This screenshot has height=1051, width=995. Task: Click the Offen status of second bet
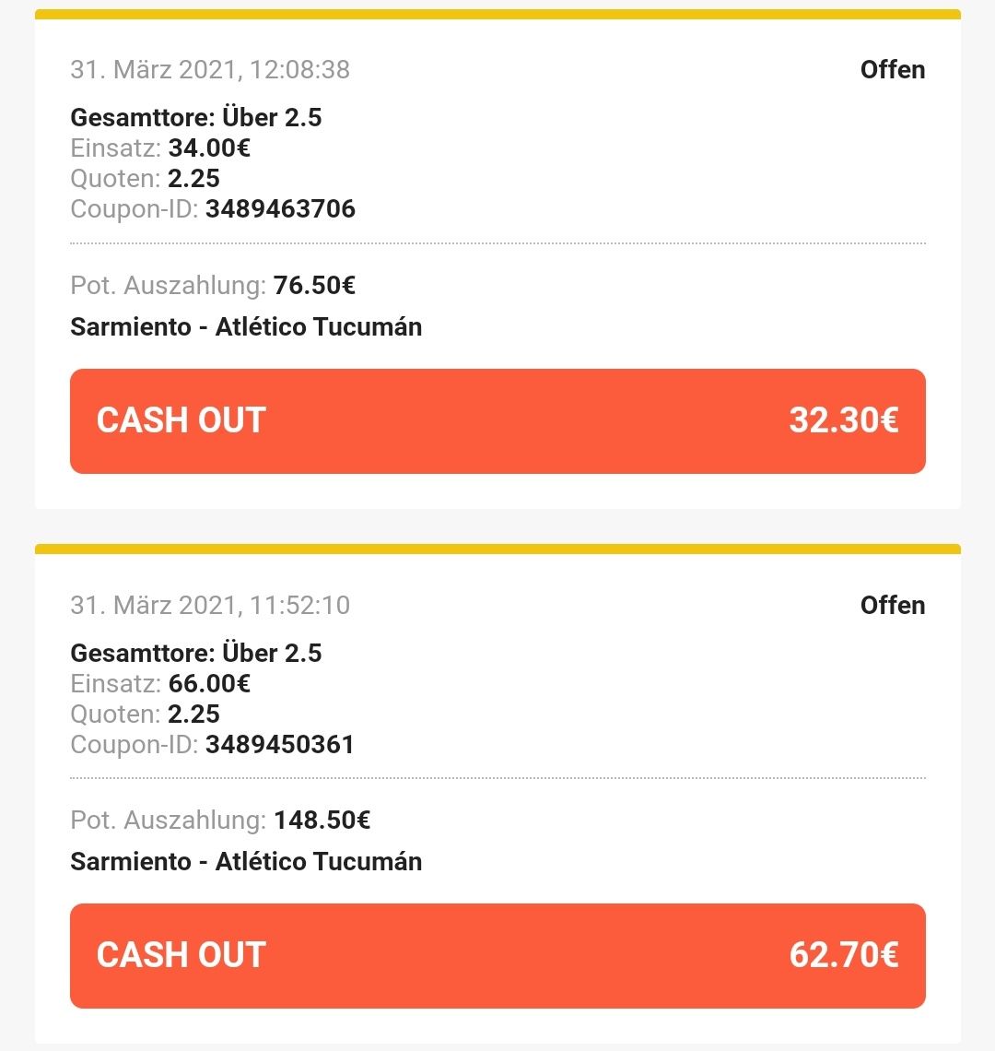[x=893, y=606]
